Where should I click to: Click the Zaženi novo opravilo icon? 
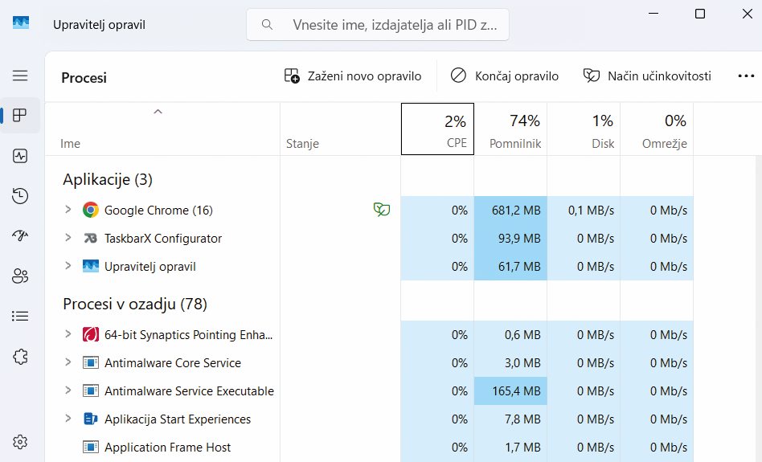tap(292, 76)
